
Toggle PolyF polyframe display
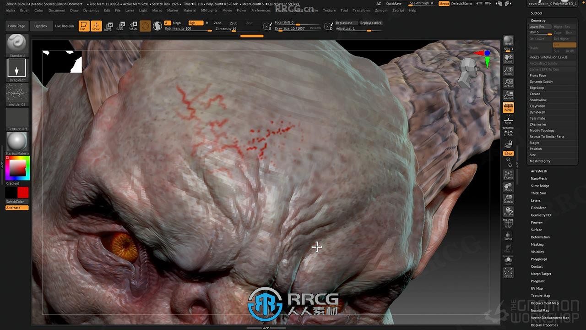tap(508, 224)
